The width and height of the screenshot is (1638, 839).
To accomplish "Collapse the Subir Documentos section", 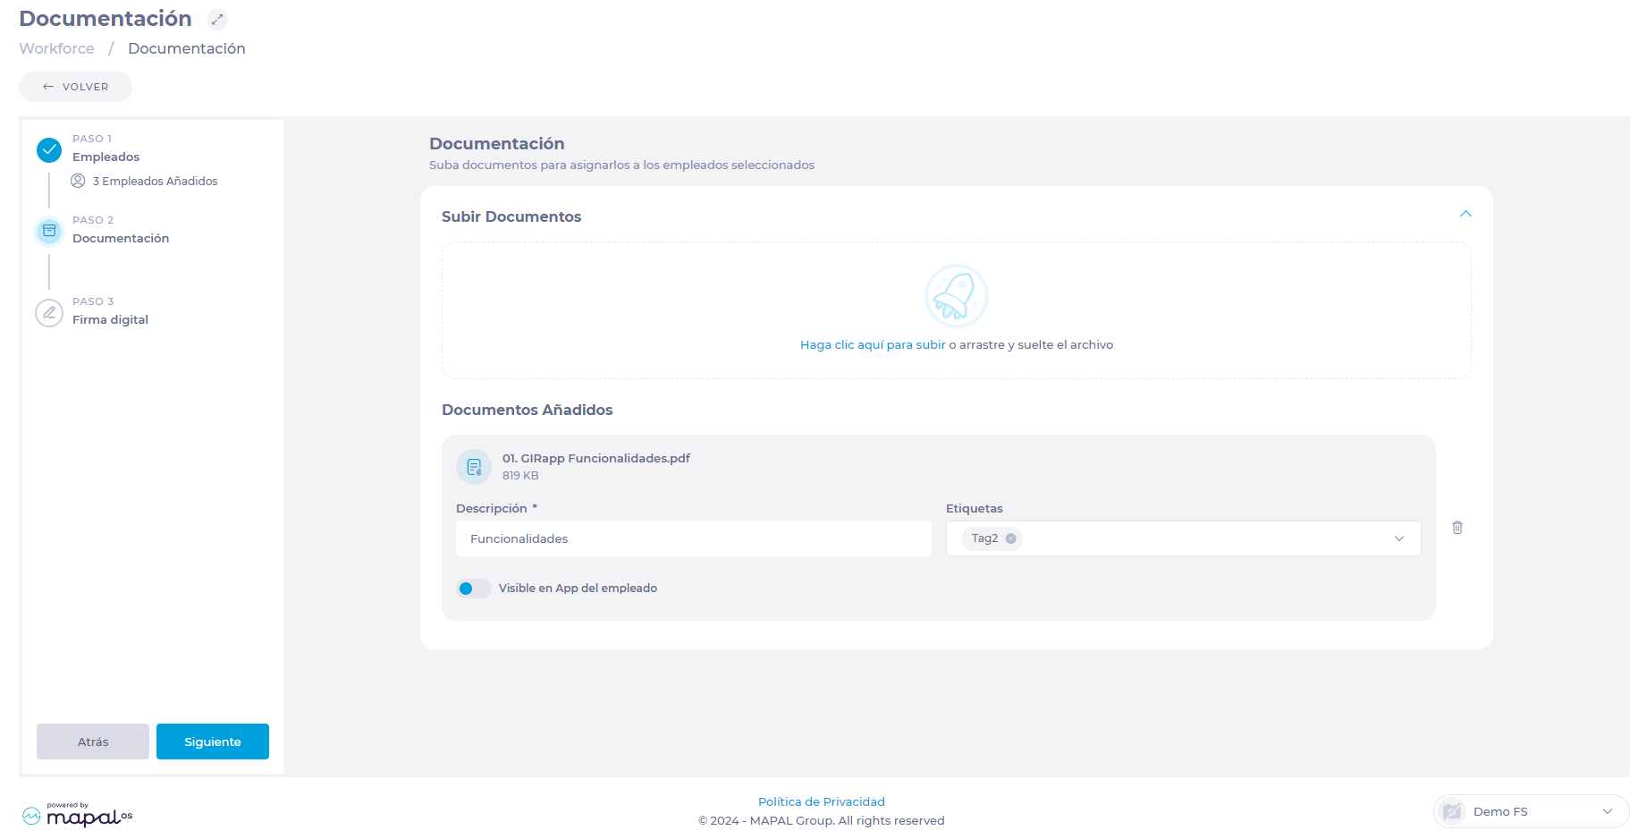I will click(x=1465, y=214).
